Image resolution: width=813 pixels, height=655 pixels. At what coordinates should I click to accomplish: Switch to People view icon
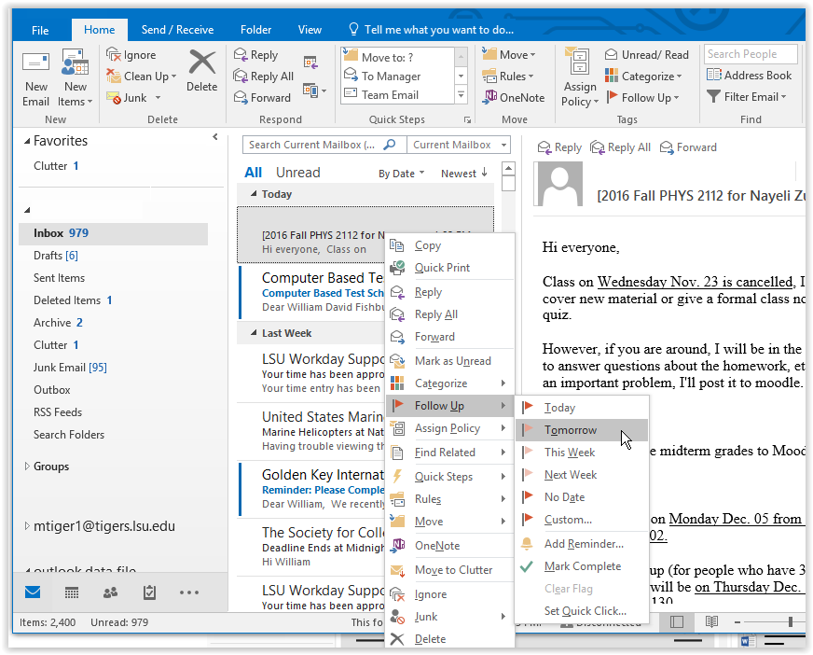click(110, 592)
